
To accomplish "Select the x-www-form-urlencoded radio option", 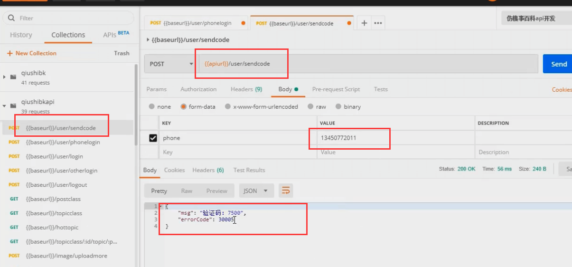I will [x=228, y=107].
